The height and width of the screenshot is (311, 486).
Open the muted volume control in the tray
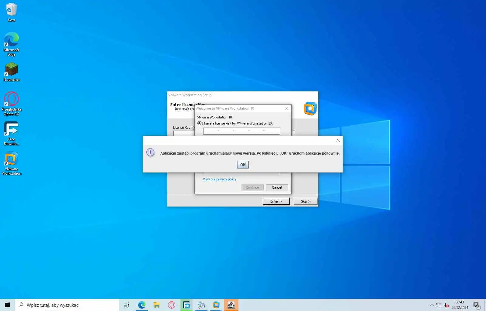click(446, 305)
